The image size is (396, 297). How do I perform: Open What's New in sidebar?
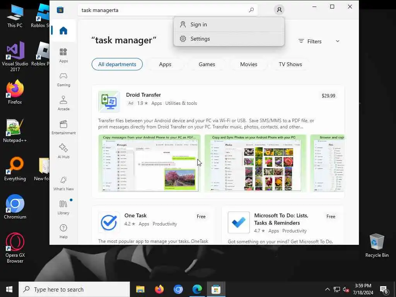63,183
